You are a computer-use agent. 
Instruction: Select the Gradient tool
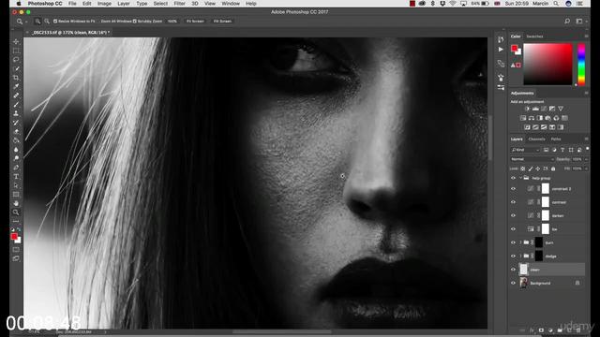point(16,140)
